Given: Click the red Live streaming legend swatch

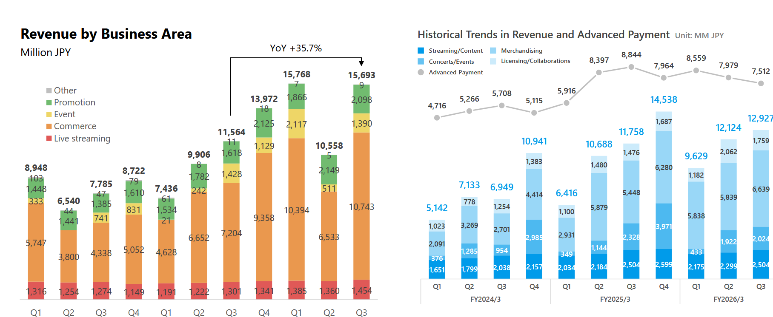Looking at the screenshot, I should click(x=49, y=139).
